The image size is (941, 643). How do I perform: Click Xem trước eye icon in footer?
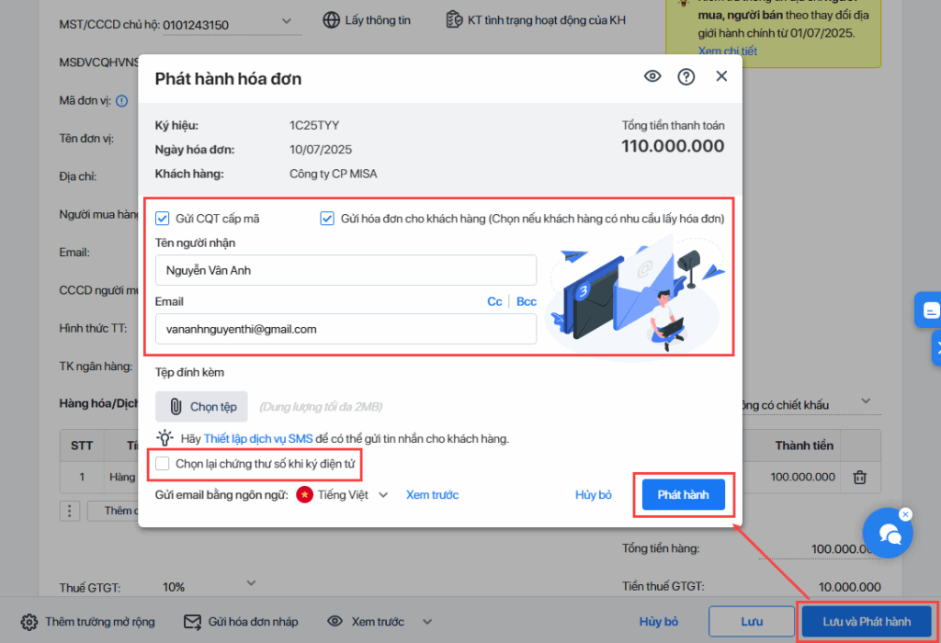pos(334,621)
